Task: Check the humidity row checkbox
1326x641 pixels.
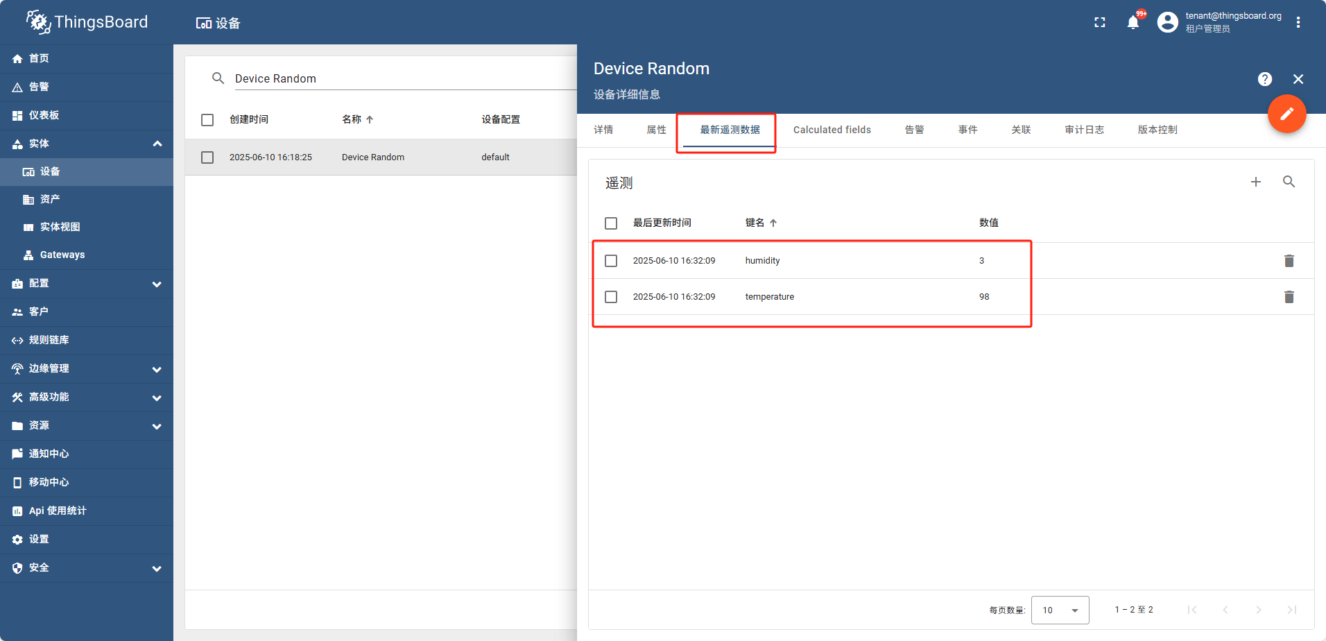Action: (x=611, y=261)
